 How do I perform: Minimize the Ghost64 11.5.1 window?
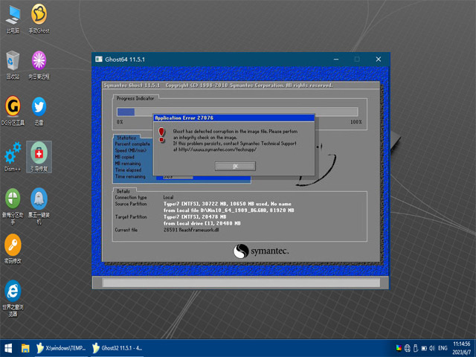click(x=336, y=59)
